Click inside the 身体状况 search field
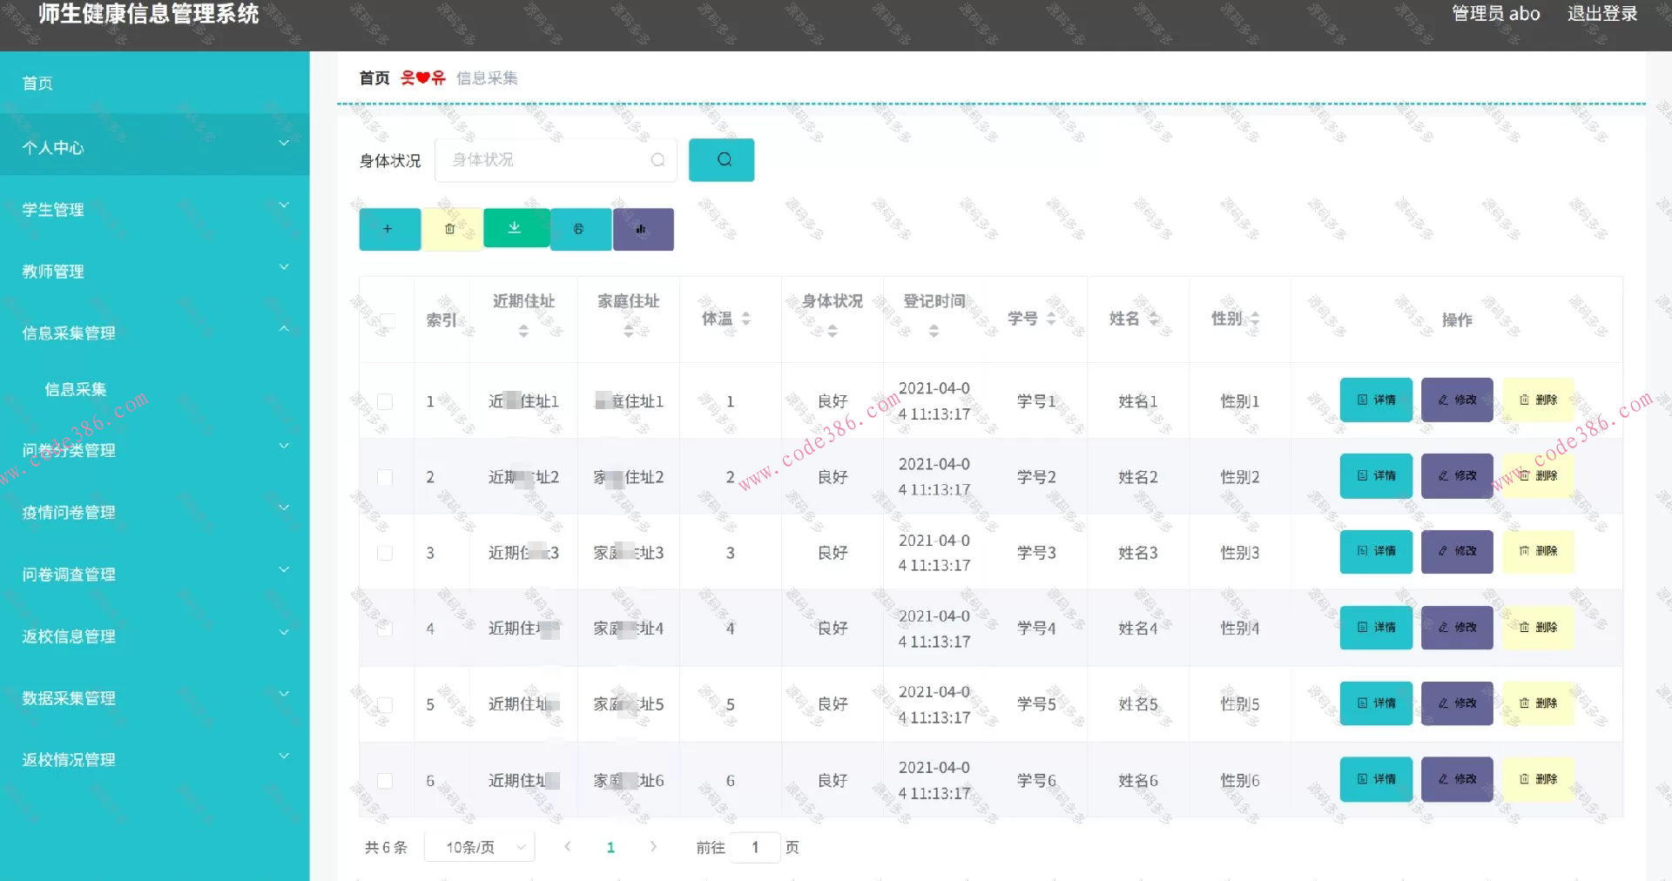Image resolution: width=1672 pixels, height=881 pixels. click(549, 159)
